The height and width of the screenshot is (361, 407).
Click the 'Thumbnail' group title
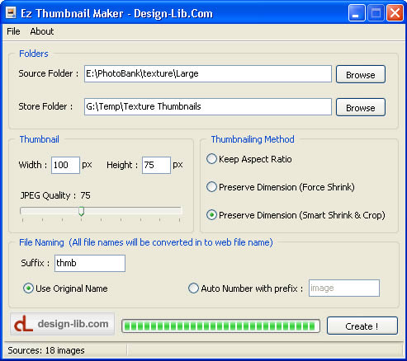[x=39, y=139]
